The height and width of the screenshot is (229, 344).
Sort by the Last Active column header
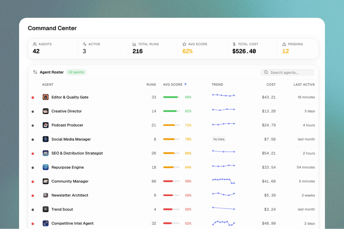click(304, 84)
